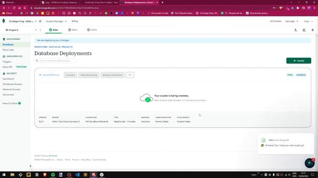Screen dimensions: 318x178
Task: Open the 30 seconds of code bookmark
Action: click(158, 13)
